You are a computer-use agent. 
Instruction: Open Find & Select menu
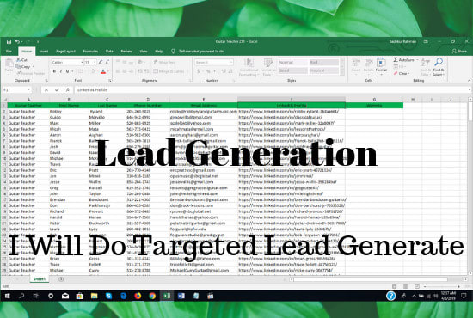click(x=439, y=67)
